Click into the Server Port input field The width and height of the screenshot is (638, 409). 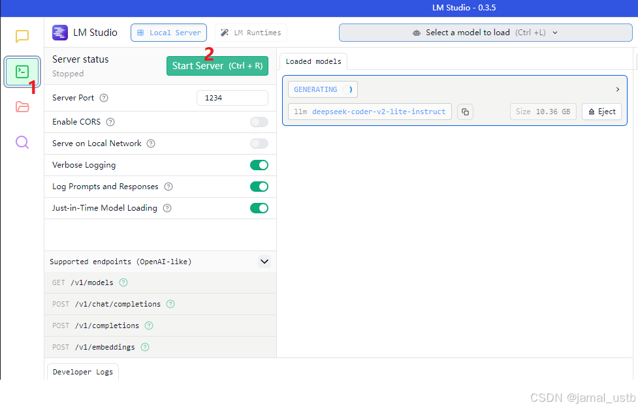click(232, 98)
